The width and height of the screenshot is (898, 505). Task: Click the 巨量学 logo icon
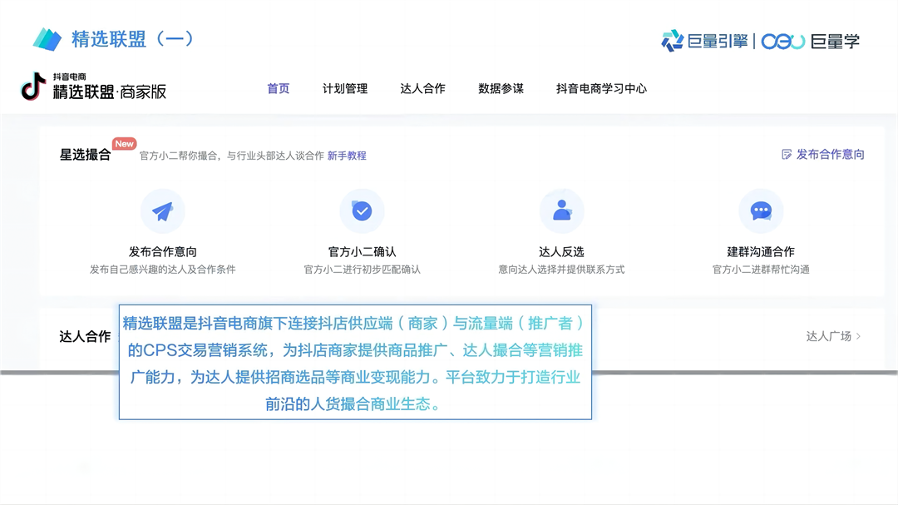(782, 40)
